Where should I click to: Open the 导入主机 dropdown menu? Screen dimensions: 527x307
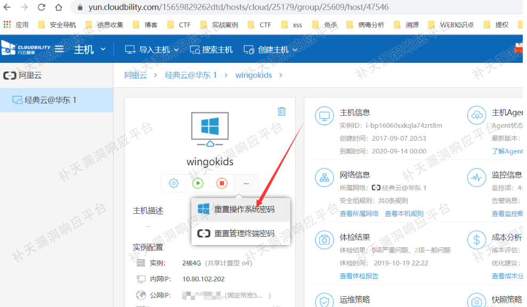pos(151,50)
